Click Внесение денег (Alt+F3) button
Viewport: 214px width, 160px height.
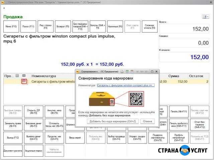[33, 124]
